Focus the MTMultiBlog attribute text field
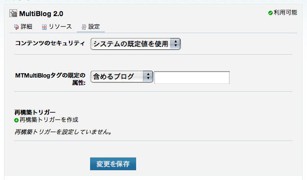 click(192, 78)
